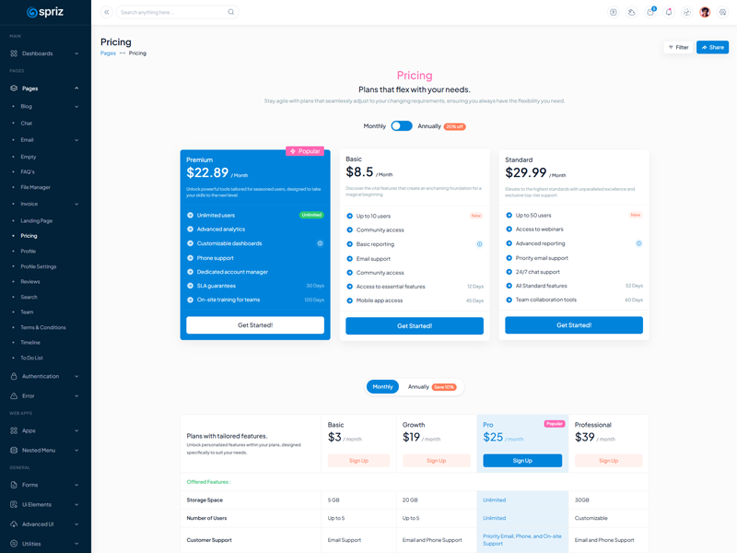Open the shopping cart icon in header
The image size is (737, 553).
click(x=649, y=12)
